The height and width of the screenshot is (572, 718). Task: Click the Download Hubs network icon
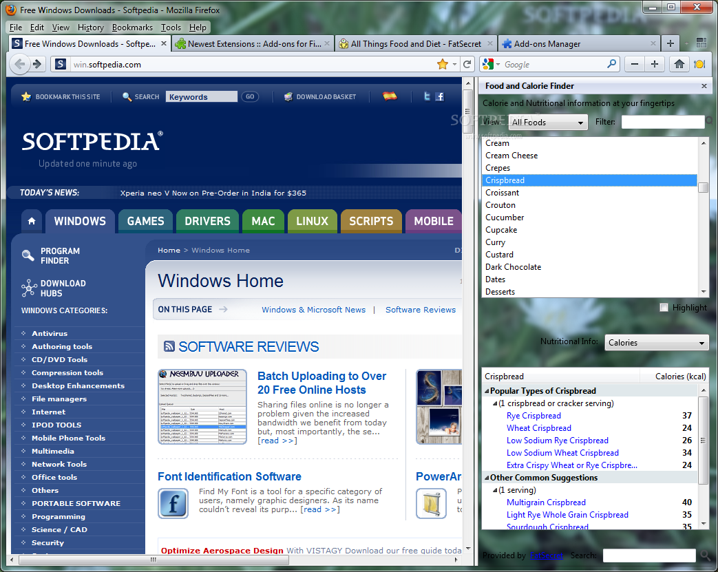coord(29,288)
